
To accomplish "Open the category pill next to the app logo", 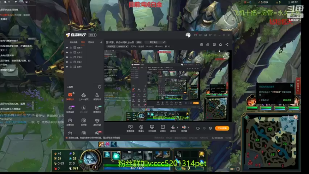I will [x=92, y=35].
